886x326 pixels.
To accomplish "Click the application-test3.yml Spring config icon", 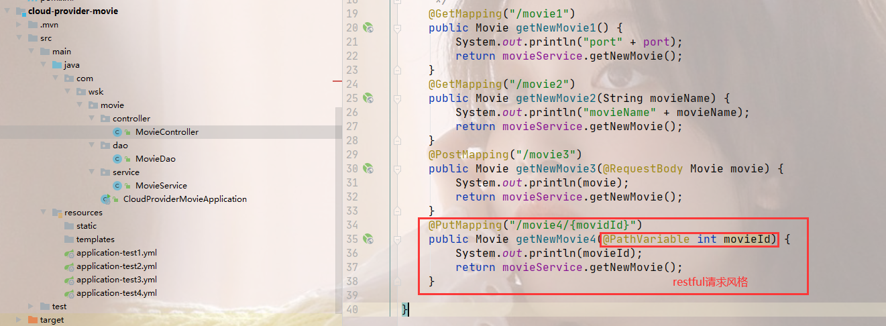I will pyautogui.click(x=69, y=280).
